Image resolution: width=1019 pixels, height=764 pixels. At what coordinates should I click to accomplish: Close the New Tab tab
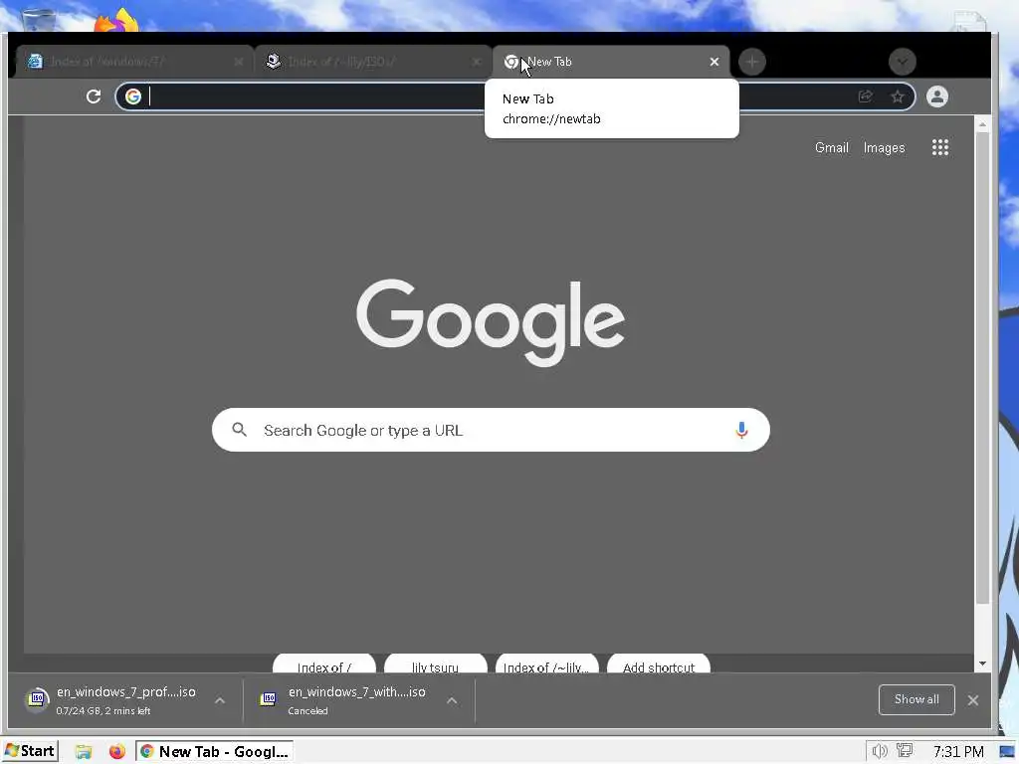pos(714,62)
